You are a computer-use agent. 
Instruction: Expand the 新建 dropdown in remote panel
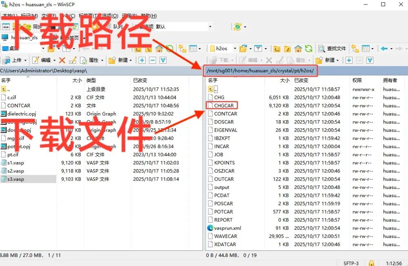coord(338,60)
